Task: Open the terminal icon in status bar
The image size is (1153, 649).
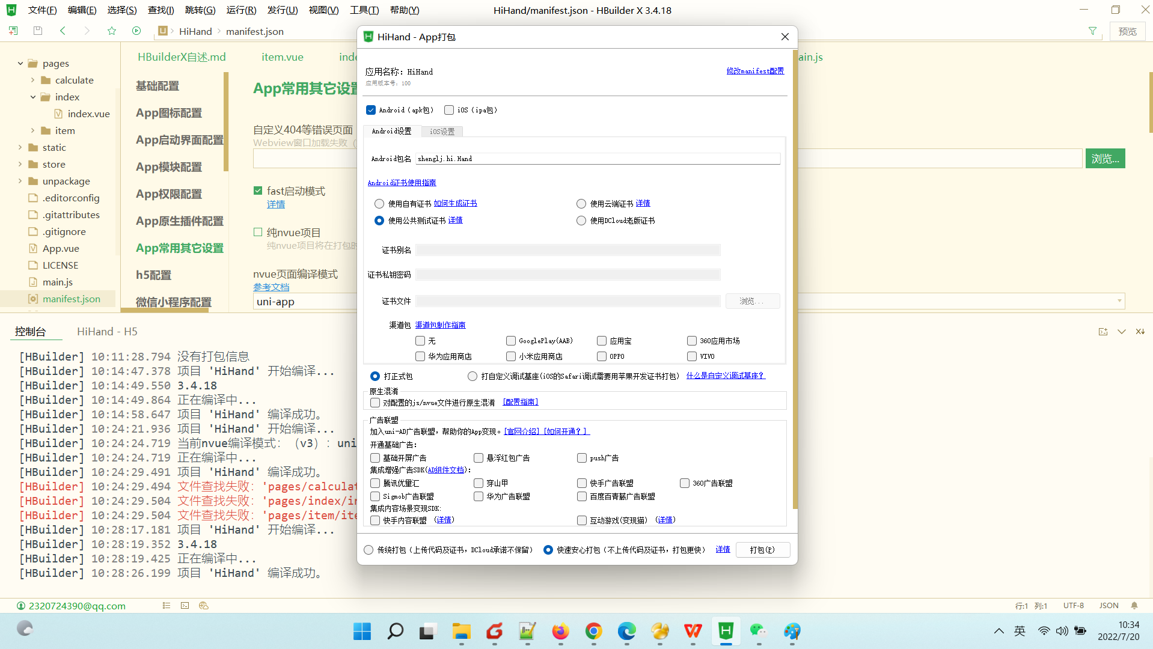Action: 185,606
